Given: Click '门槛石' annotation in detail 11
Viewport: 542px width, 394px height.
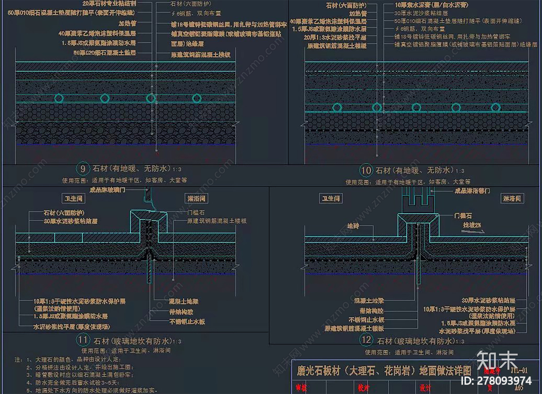Looking at the screenshot, I should coord(196,212).
